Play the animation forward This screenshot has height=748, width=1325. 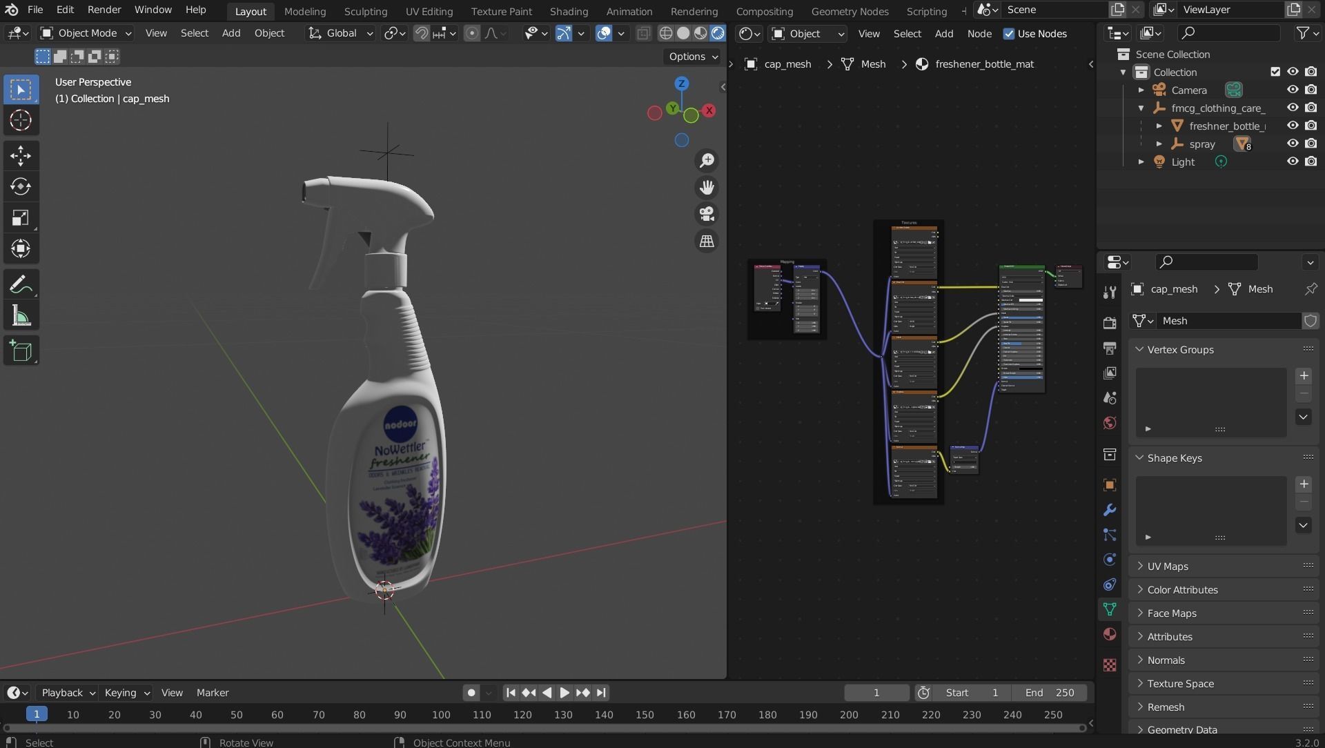pyautogui.click(x=565, y=693)
